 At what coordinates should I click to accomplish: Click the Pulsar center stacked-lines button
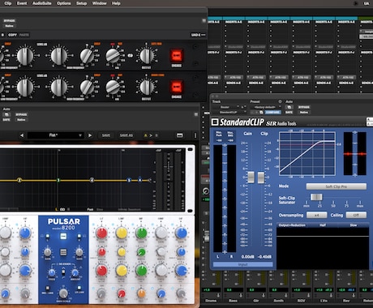pyautogui.click(x=63, y=252)
